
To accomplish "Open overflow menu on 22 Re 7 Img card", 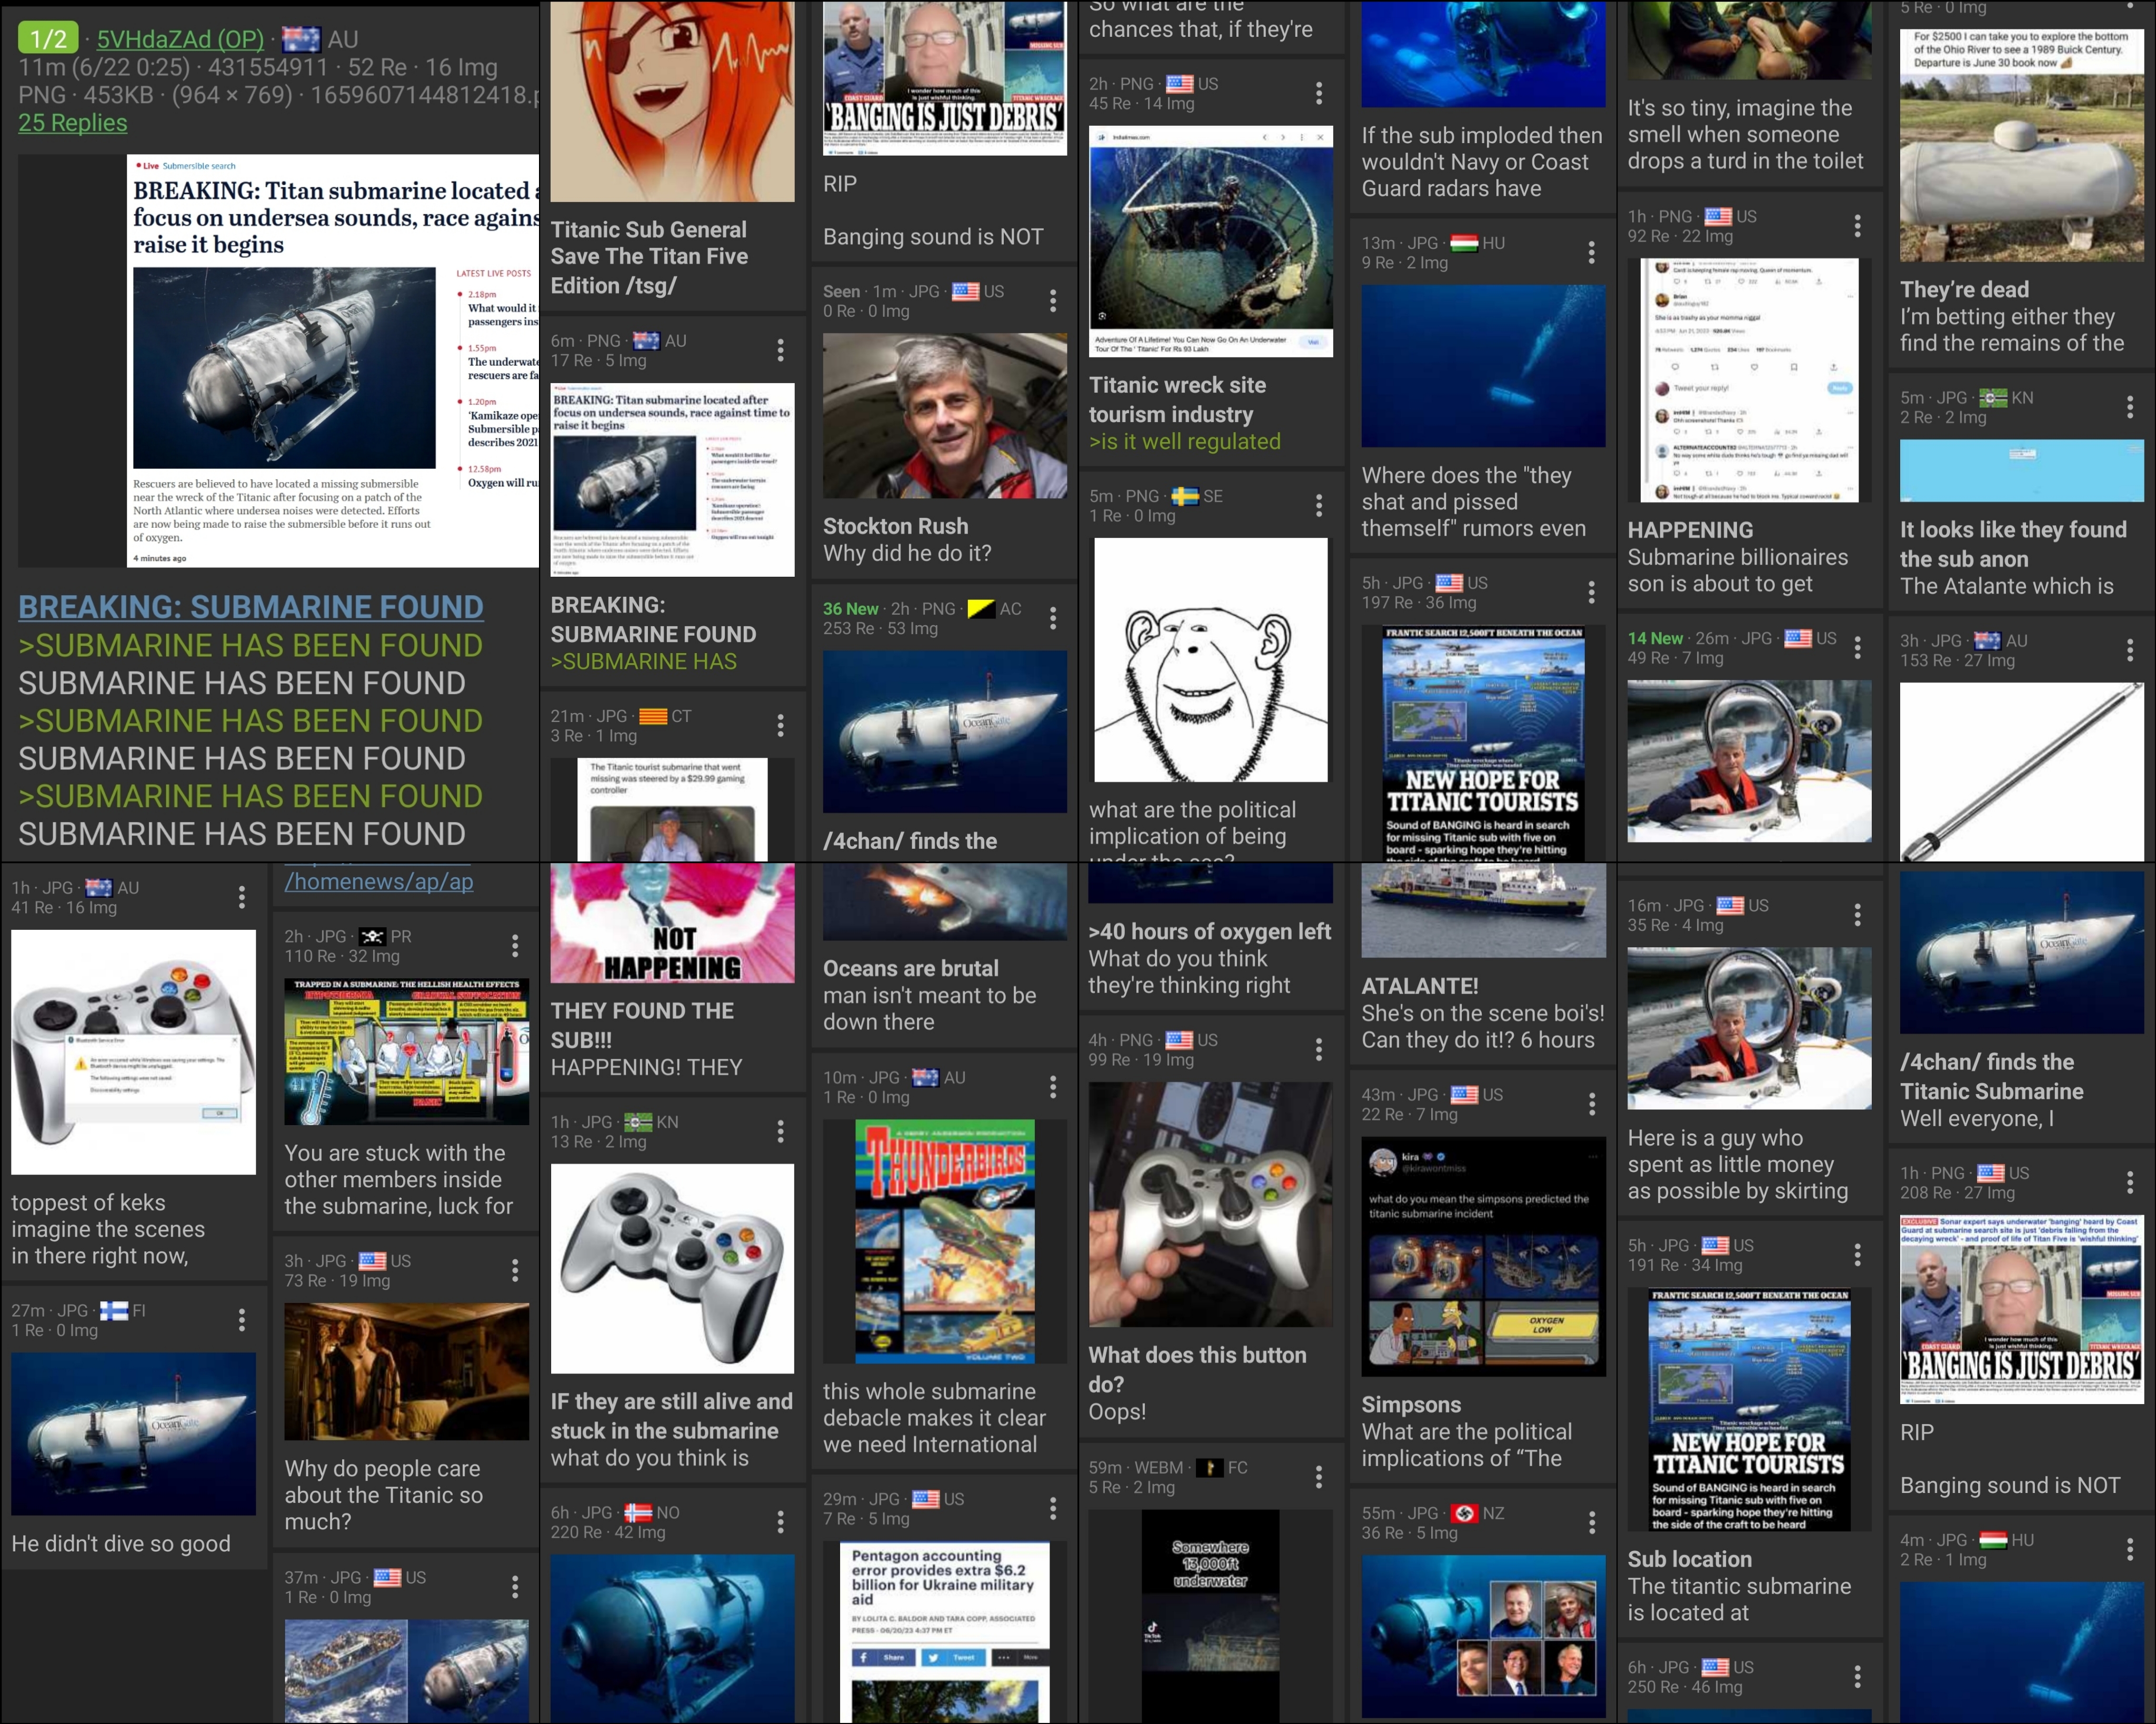I will pyautogui.click(x=1591, y=1104).
